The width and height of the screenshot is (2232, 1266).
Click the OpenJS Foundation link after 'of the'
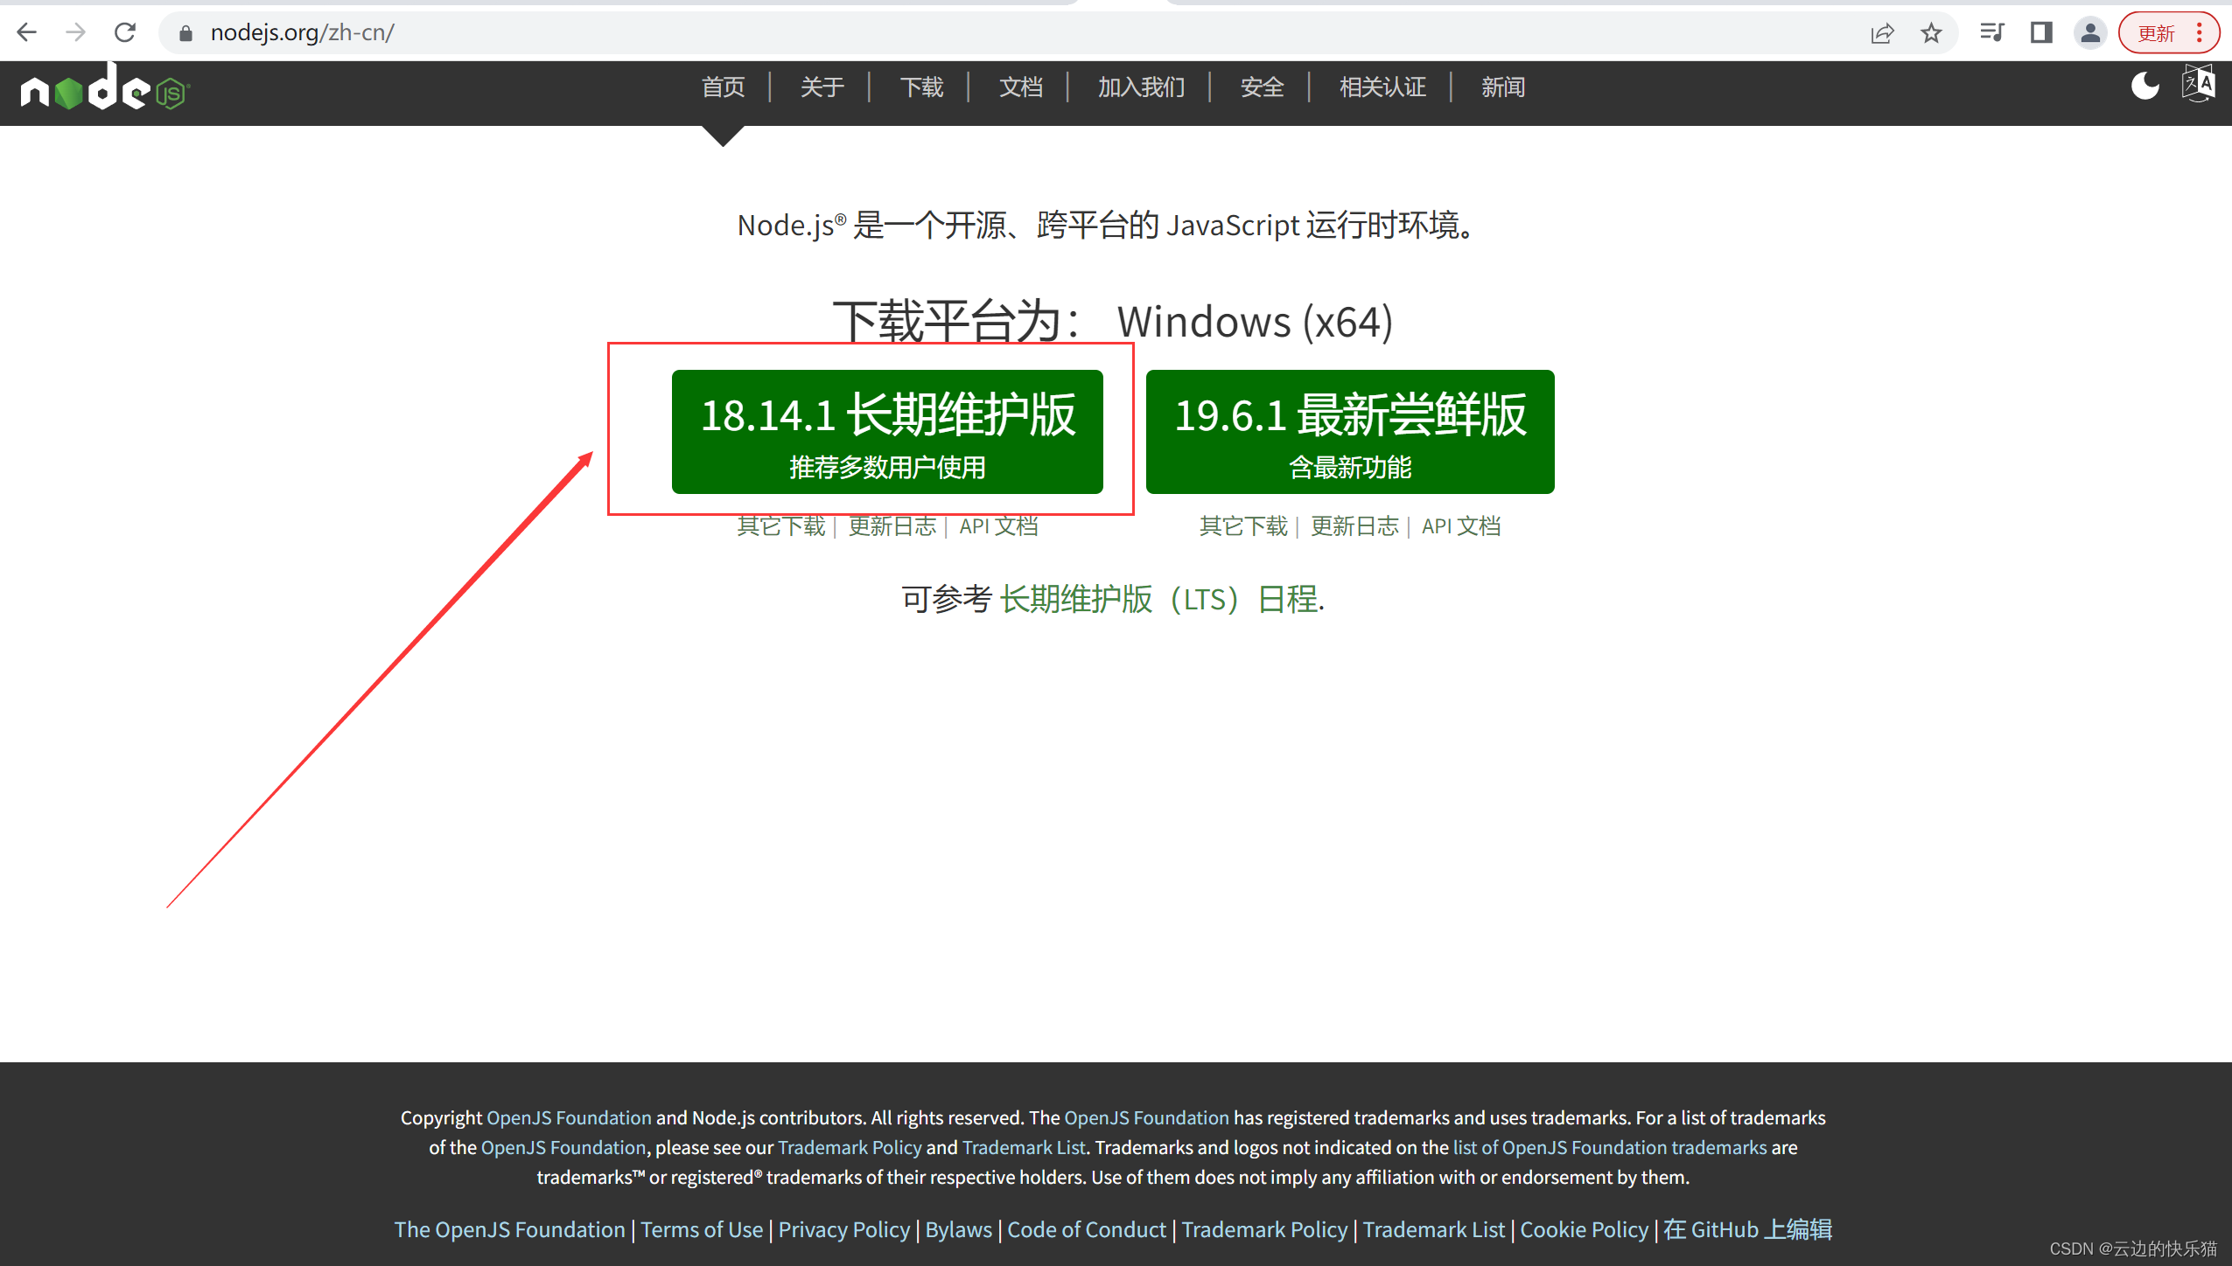pos(563,1147)
